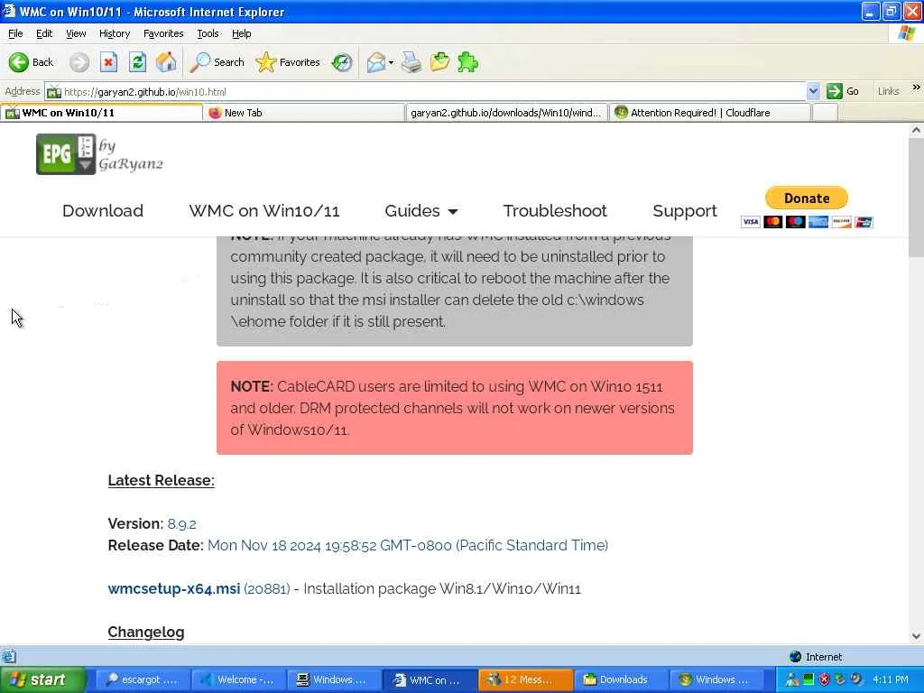
Task: Click the Latest Release heading
Action: click(161, 480)
